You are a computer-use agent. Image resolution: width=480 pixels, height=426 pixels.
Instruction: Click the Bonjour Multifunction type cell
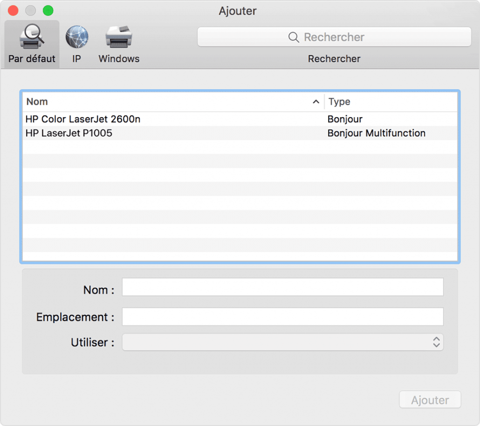pyautogui.click(x=376, y=133)
